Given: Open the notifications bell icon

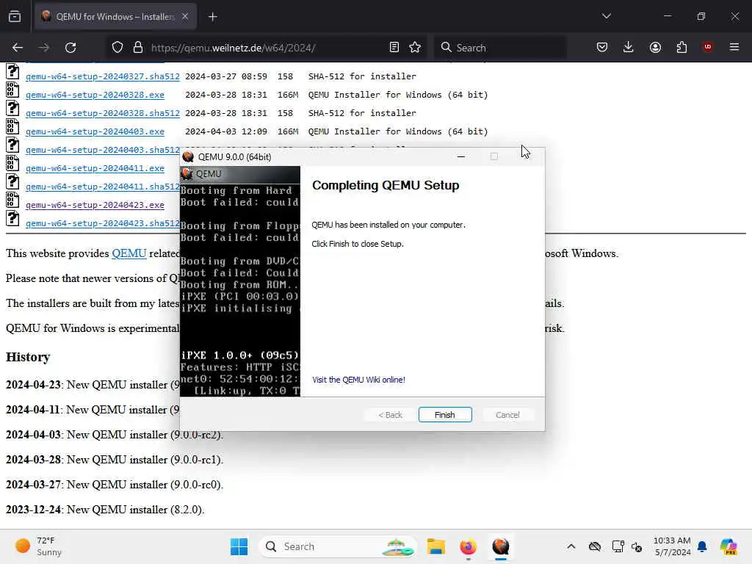Looking at the screenshot, I should click(702, 546).
